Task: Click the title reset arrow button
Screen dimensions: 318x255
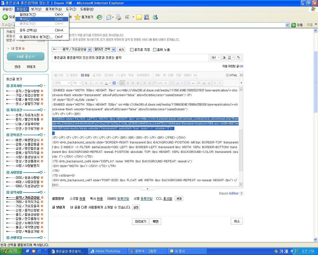Action: (x=238, y=58)
